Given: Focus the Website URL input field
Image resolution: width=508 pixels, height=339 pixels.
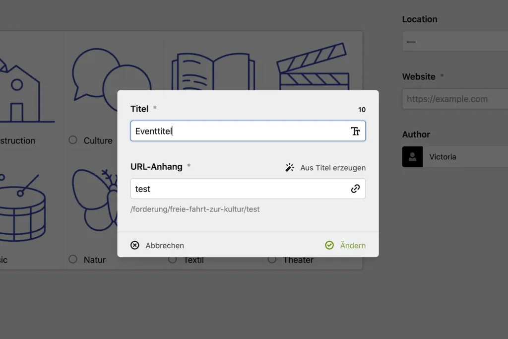Looking at the screenshot, I should [x=455, y=99].
